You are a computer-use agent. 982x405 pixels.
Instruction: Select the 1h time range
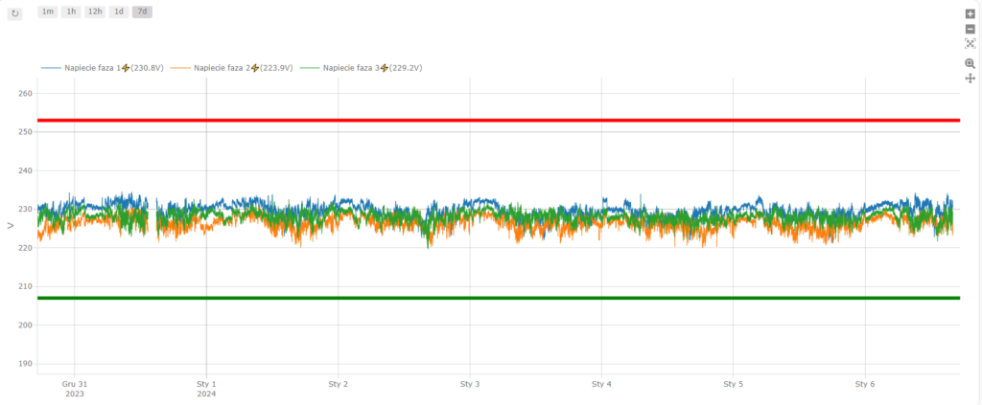[x=71, y=11]
